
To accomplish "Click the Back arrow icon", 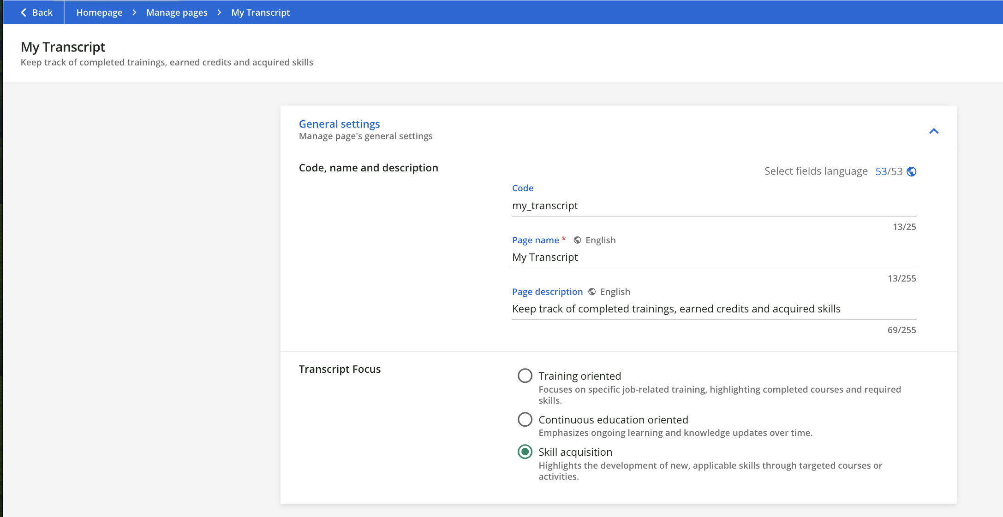I will tap(24, 12).
